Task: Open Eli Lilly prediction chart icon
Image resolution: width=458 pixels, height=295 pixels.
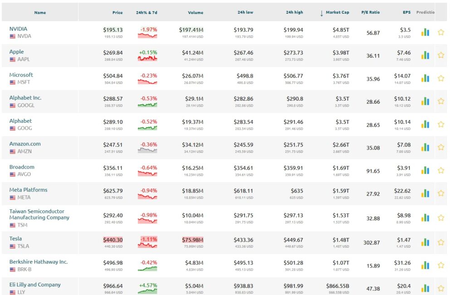Action: tap(425, 288)
